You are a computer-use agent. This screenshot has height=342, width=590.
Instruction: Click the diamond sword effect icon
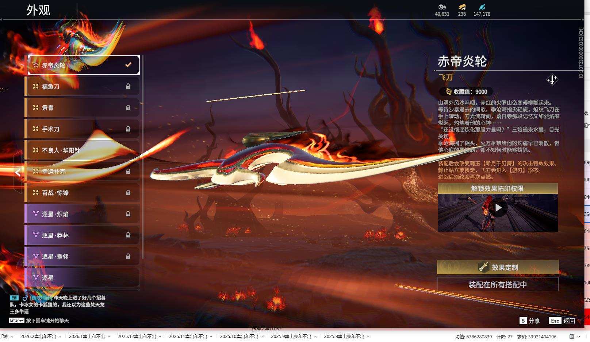point(552,79)
